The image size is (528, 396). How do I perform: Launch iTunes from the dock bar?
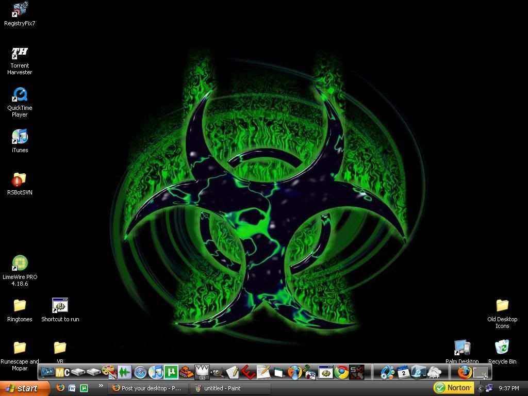156,372
